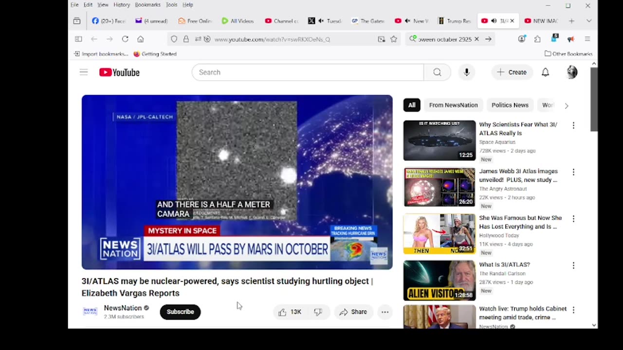
Task: Open the YouTube account avatar menu
Action: [x=572, y=72]
